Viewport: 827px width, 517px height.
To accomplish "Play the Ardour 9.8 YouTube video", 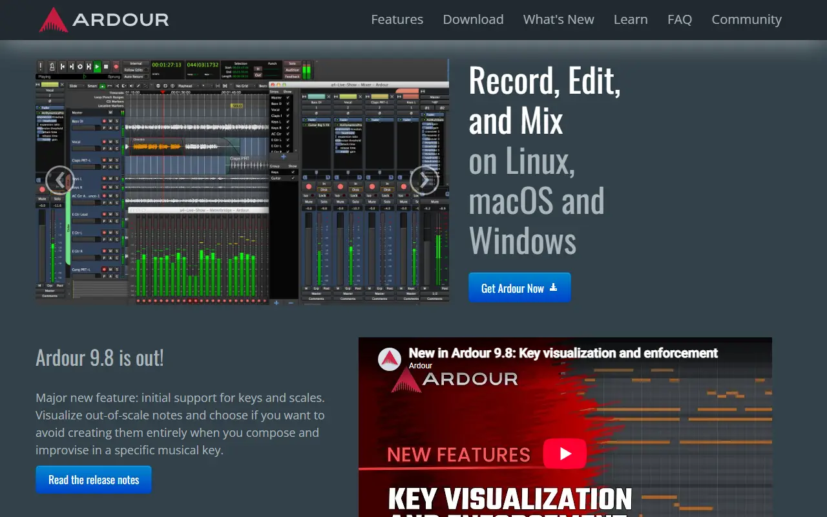I will pyautogui.click(x=565, y=454).
